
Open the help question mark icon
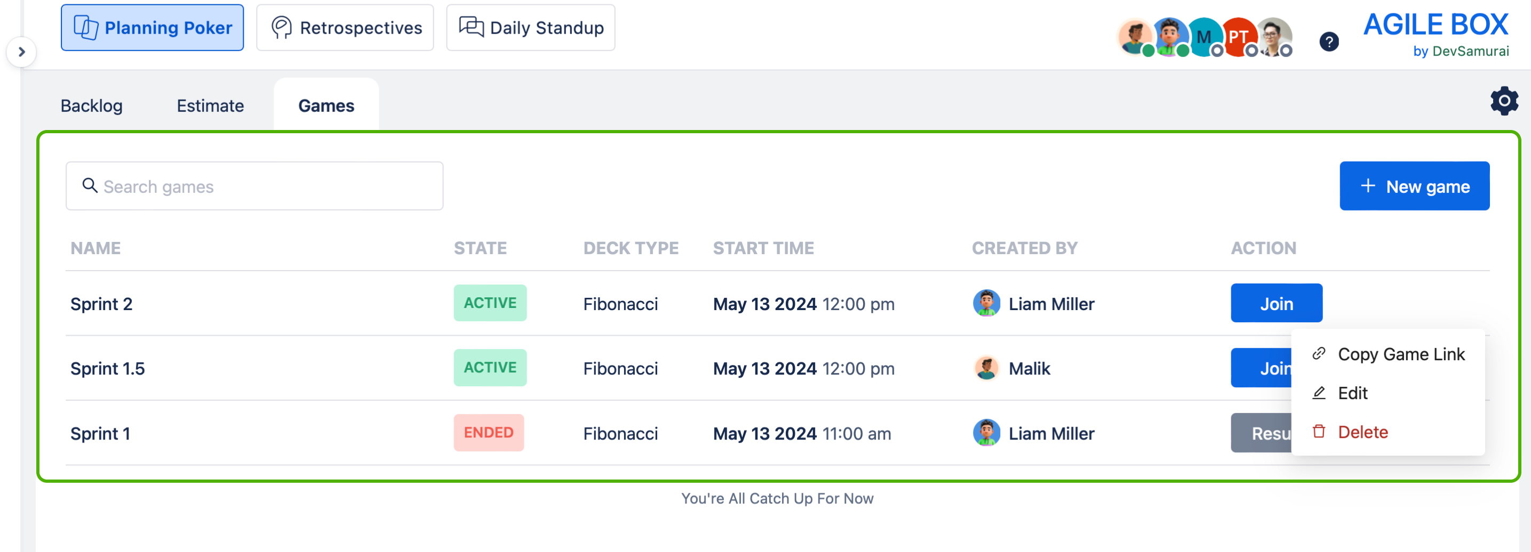[1329, 42]
